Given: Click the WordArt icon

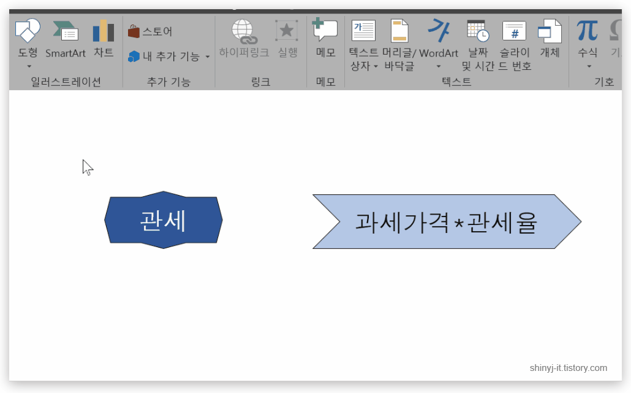Looking at the screenshot, I should [x=439, y=31].
